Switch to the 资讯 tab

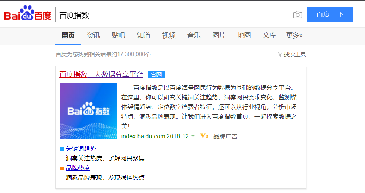click(93, 35)
